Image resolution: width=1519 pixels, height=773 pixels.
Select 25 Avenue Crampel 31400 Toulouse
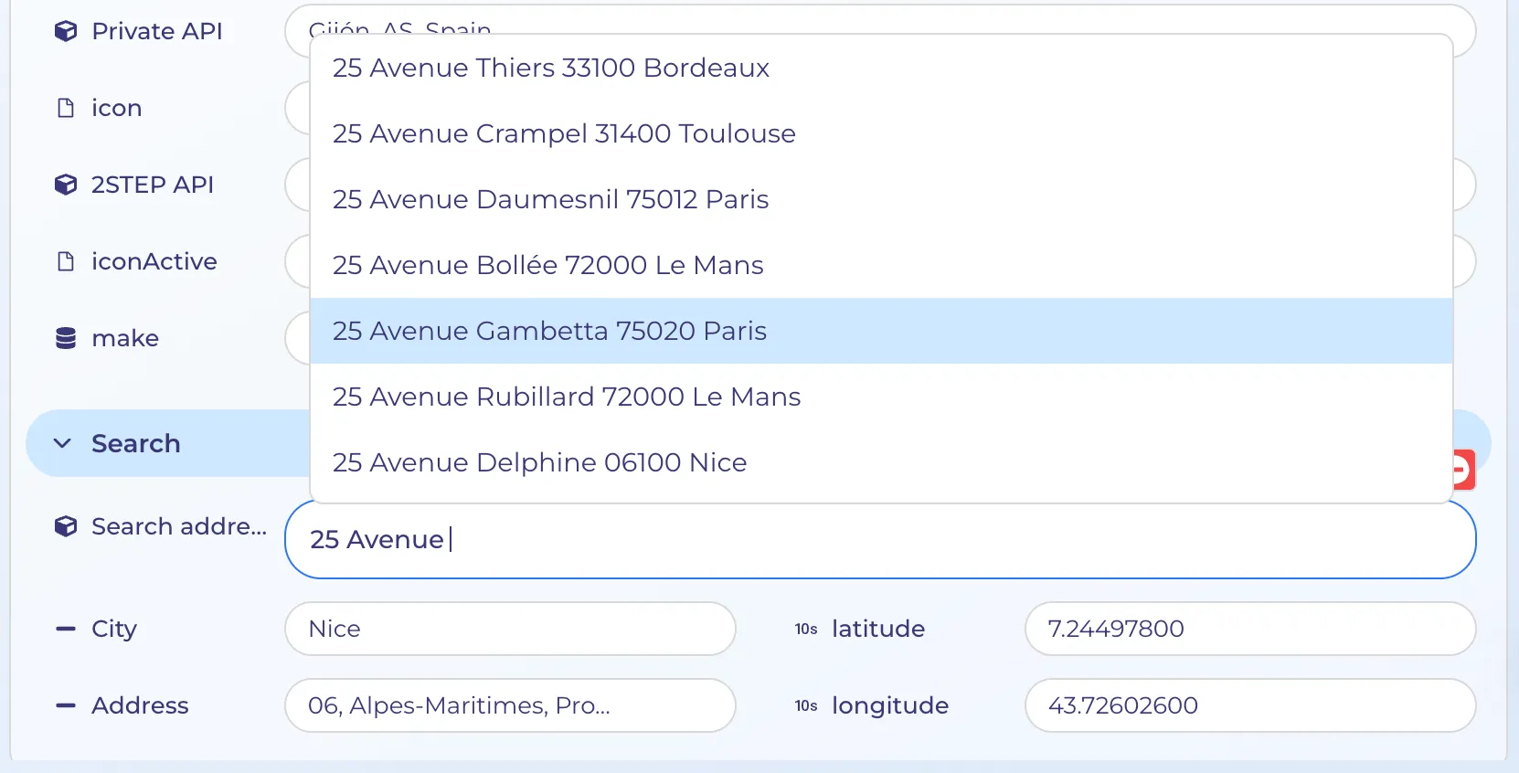coord(881,133)
